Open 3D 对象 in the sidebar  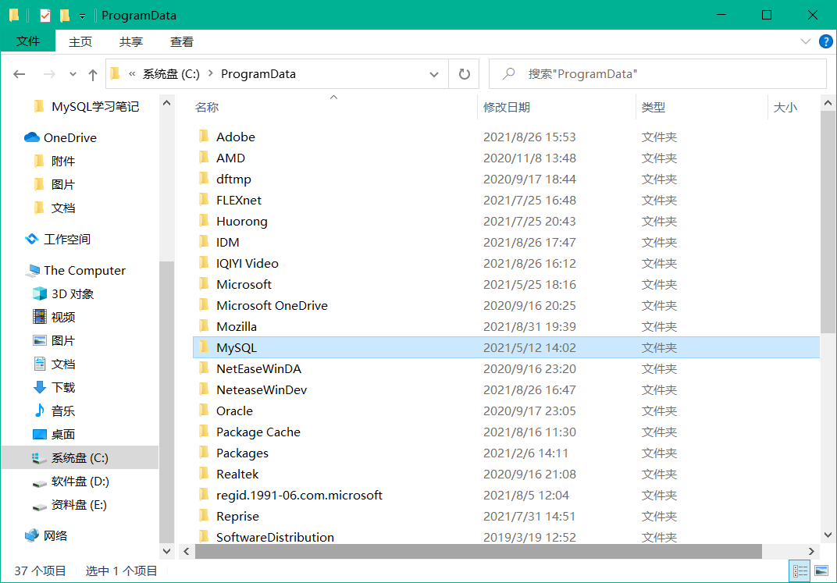[72, 294]
